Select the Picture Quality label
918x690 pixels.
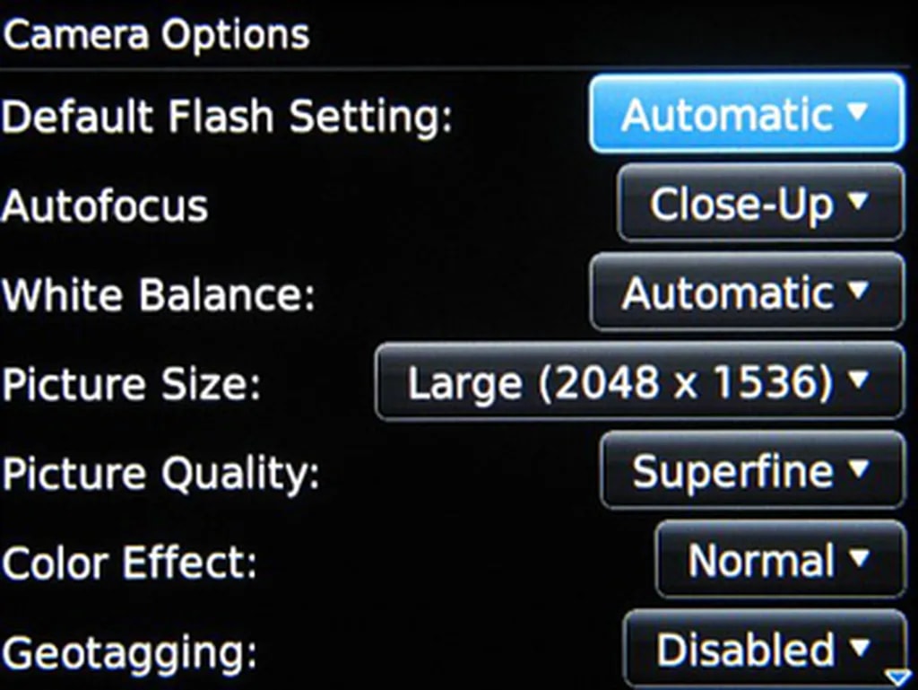(x=160, y=474)
